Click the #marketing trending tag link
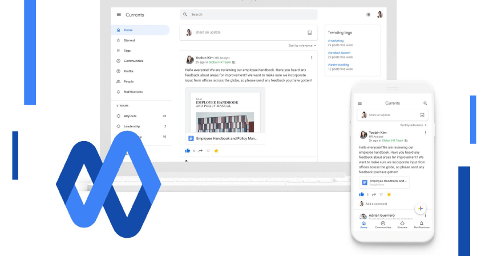The image size is (485, 256). point(336,40)
